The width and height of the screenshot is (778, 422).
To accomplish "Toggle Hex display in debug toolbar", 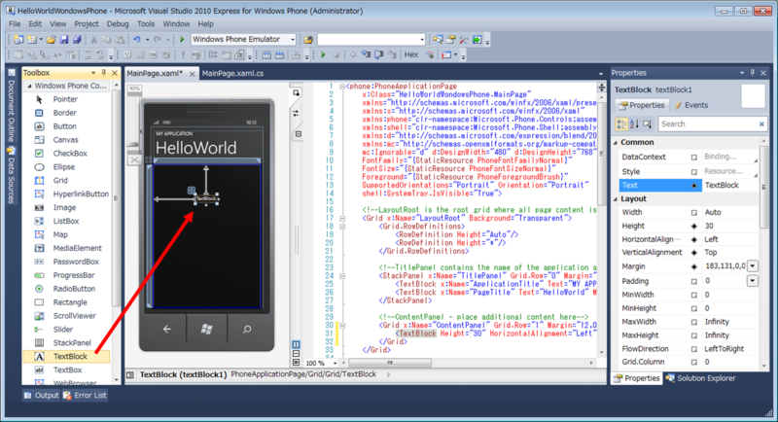I will [x=411, y=55].
